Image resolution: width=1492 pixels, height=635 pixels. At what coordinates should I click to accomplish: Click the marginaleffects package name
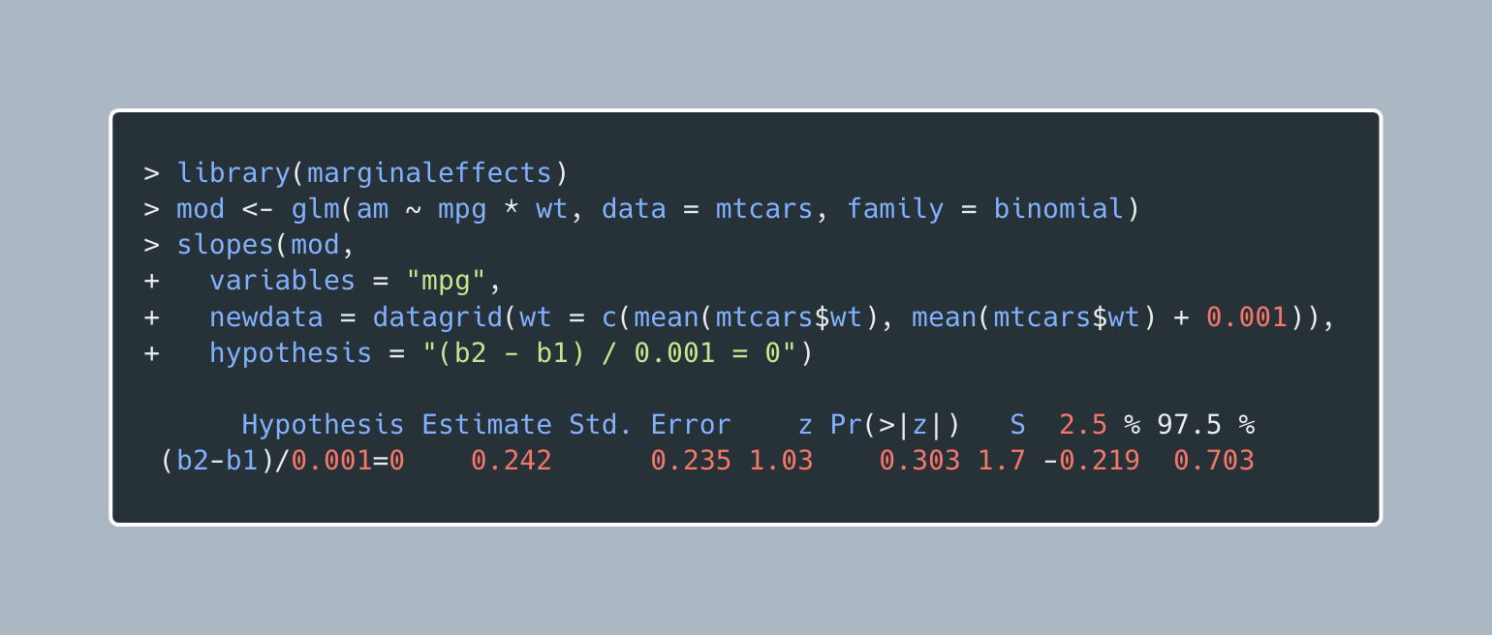428,173
